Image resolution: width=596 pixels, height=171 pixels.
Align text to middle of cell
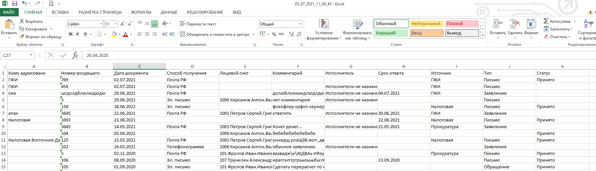click(x=147, y=24)
